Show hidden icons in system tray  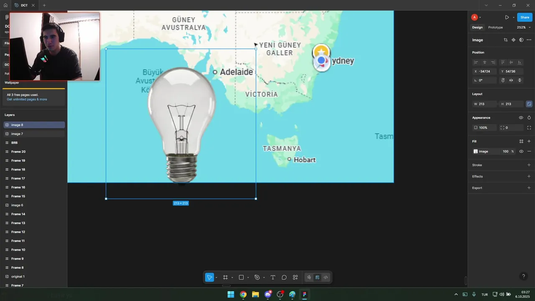(456, 295)
